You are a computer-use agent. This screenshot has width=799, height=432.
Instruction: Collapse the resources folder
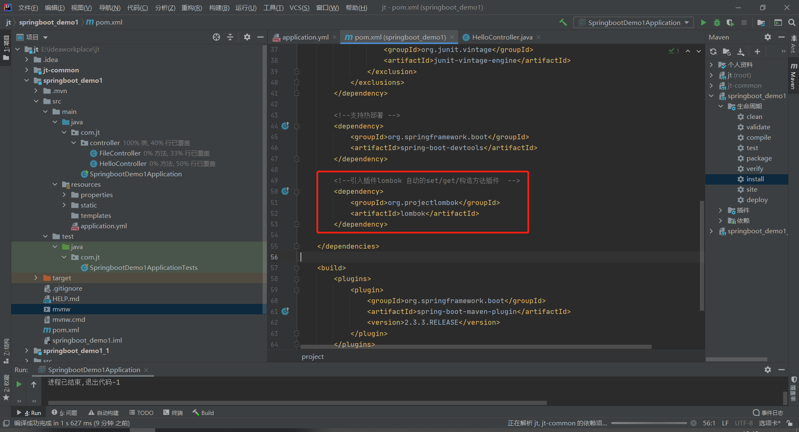pyautogui.click(x=55, y=184)
